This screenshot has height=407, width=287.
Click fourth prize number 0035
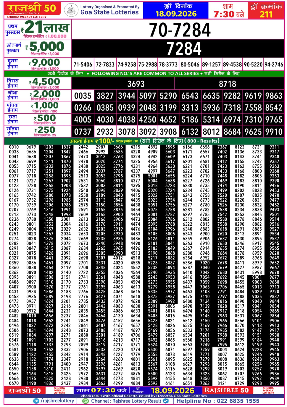click(x=83, y=96)
